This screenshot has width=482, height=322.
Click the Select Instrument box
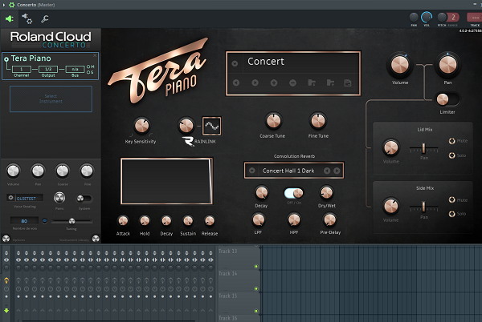point(51,99)
